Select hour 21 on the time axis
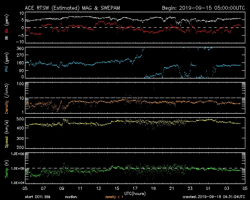Image resolution: width=250 pixels, height=200 pixels. point(171,188)
